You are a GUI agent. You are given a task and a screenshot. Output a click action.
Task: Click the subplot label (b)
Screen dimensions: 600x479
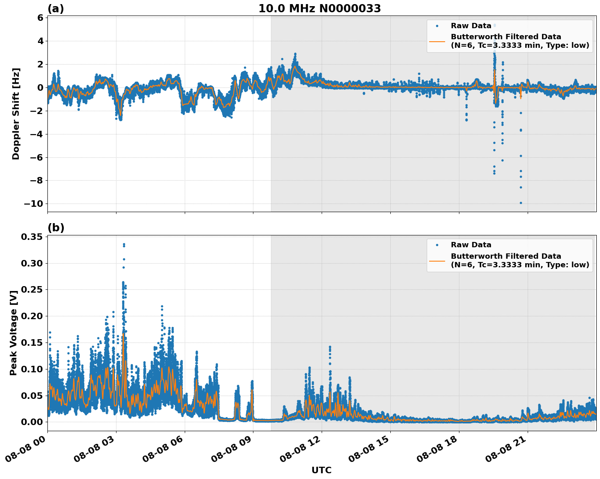click(56, 227)
